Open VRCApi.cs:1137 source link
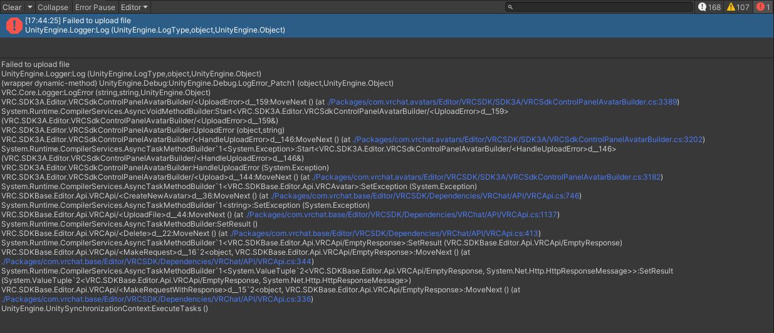Screen dimensions: 774x333 tap(402, 215)
